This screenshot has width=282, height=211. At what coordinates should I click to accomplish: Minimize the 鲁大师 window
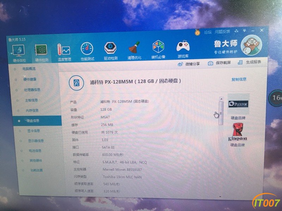click(253, 31)
